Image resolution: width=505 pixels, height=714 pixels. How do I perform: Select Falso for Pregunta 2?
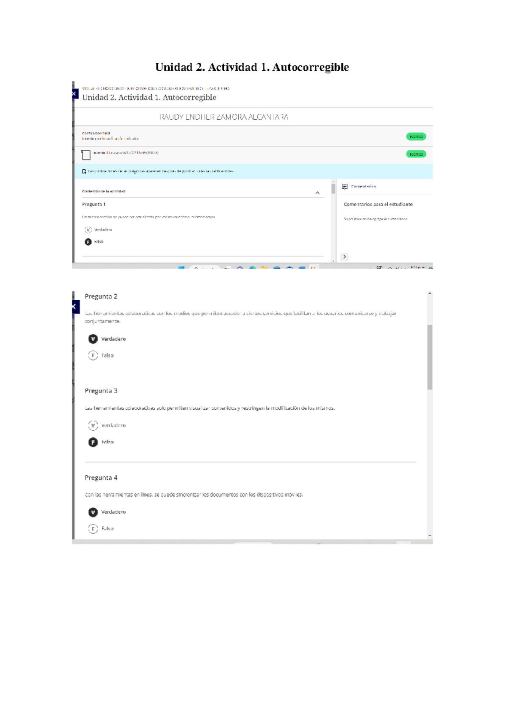pyautogui.click(x=93, y=355)
